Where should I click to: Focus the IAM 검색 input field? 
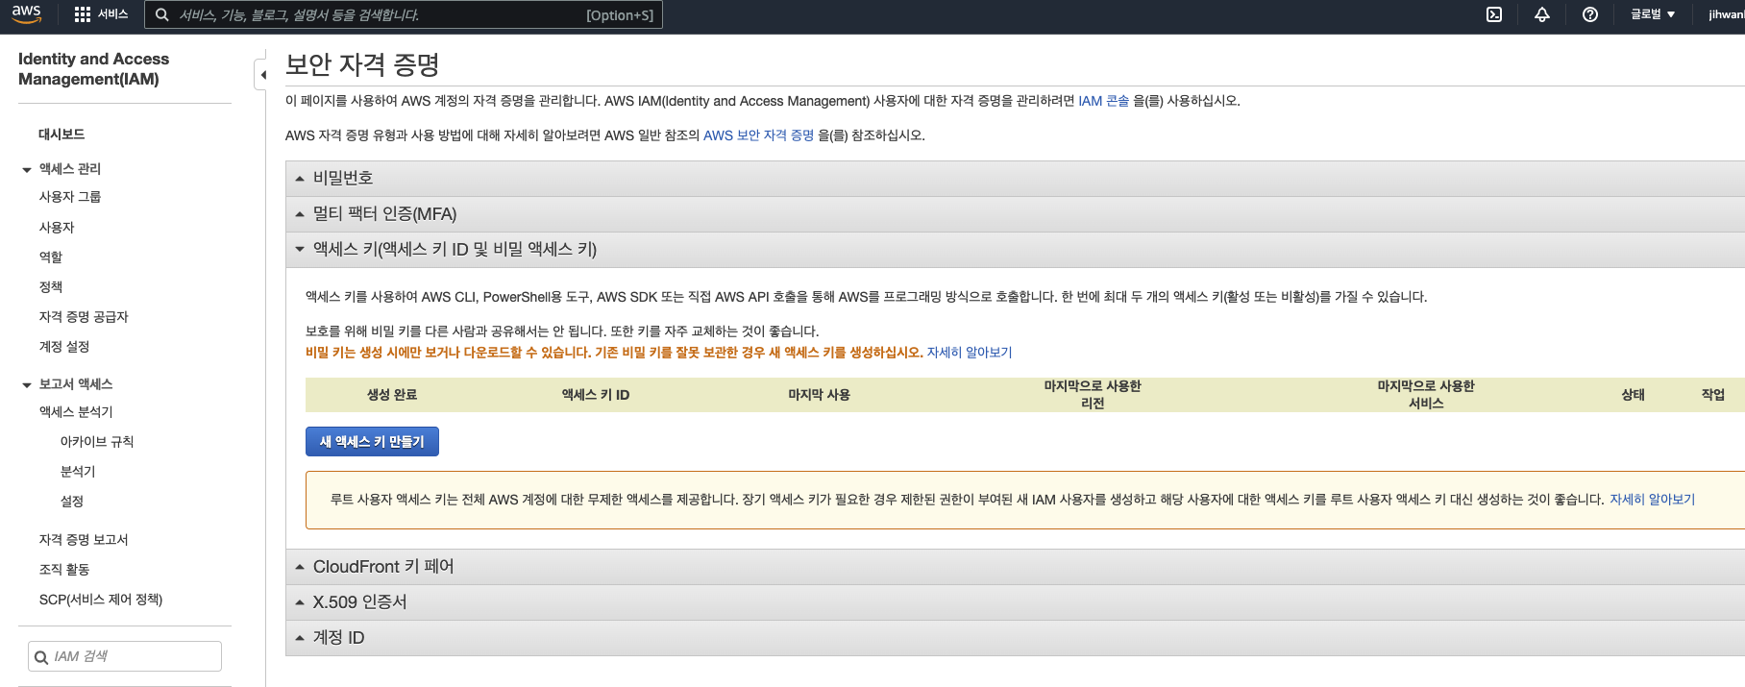125,656
